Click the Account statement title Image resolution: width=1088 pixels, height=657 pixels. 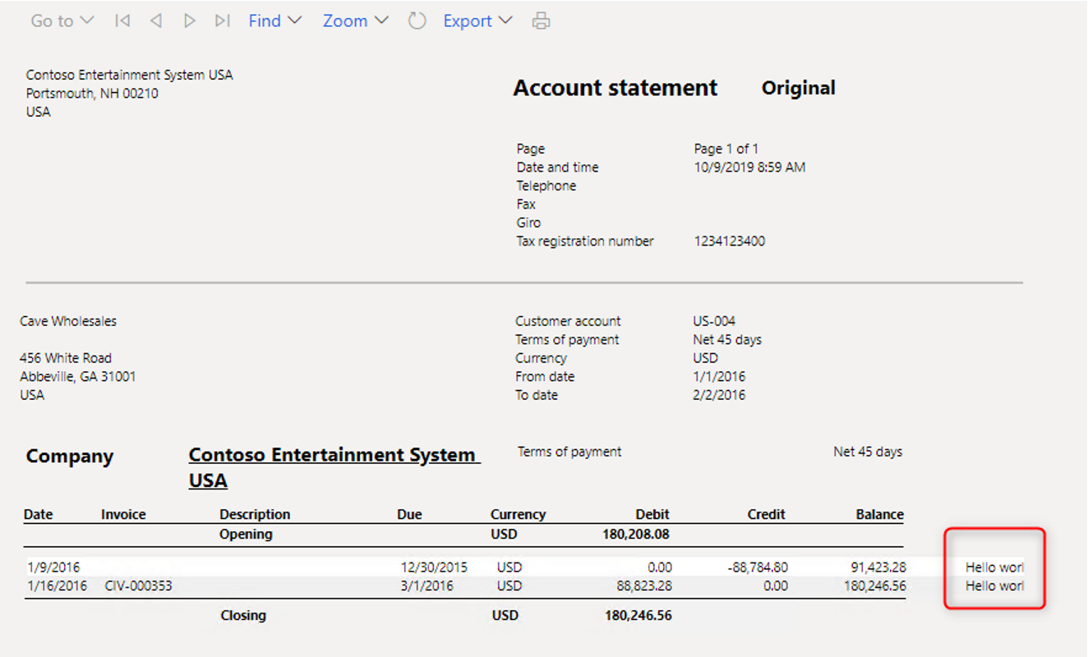click(615, 88)
